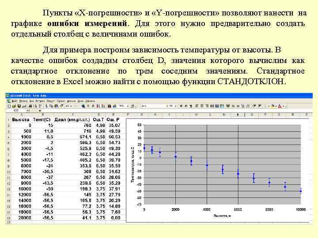This screenshot has height=238, width=318.
Task: Open the Zoom percentage dropdown
Action: pos(128,106)
